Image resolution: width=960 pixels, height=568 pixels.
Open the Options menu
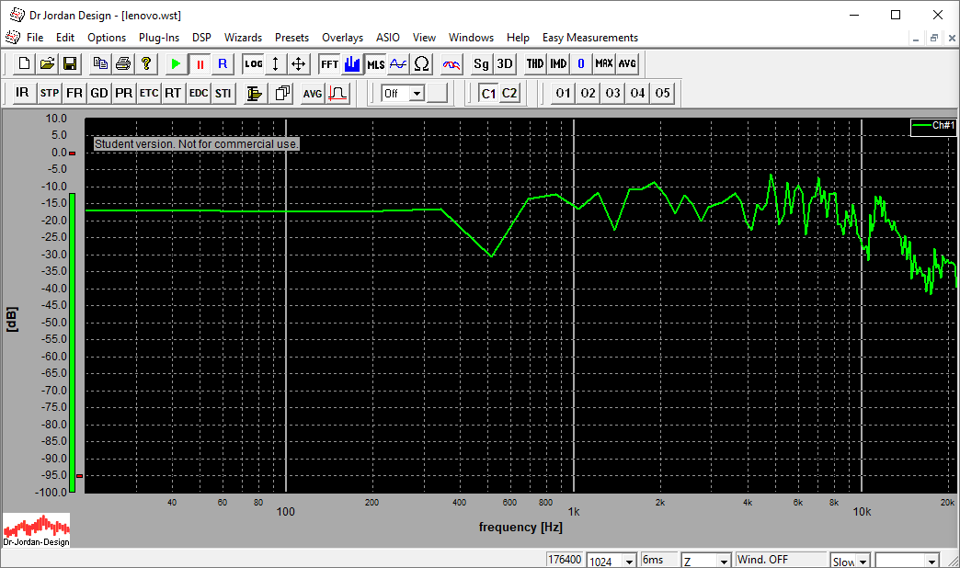[107, 38]
